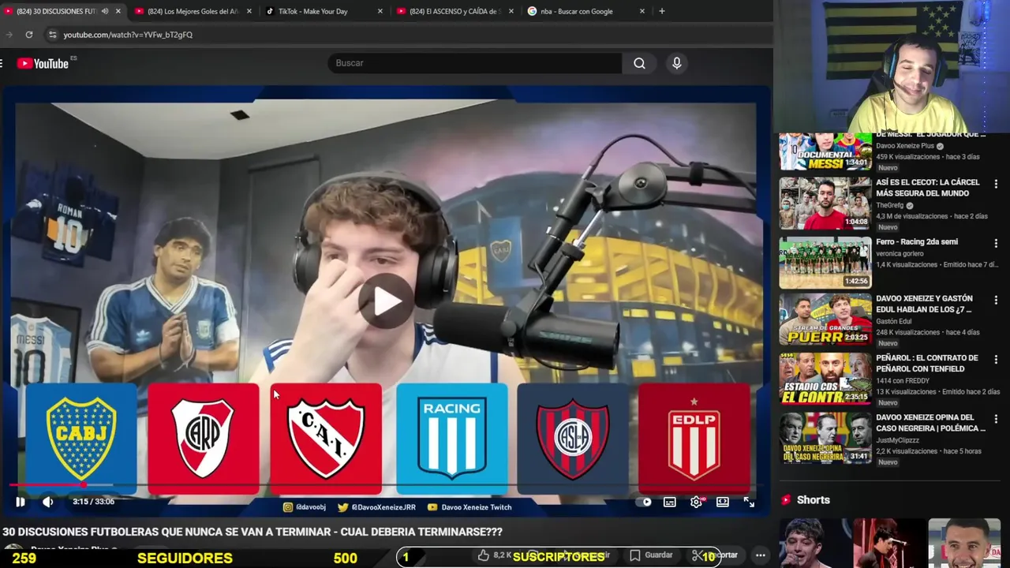This screenshot has height=568, width=1010.
Task: Open player settings gear
Action: tap(696, 502)
